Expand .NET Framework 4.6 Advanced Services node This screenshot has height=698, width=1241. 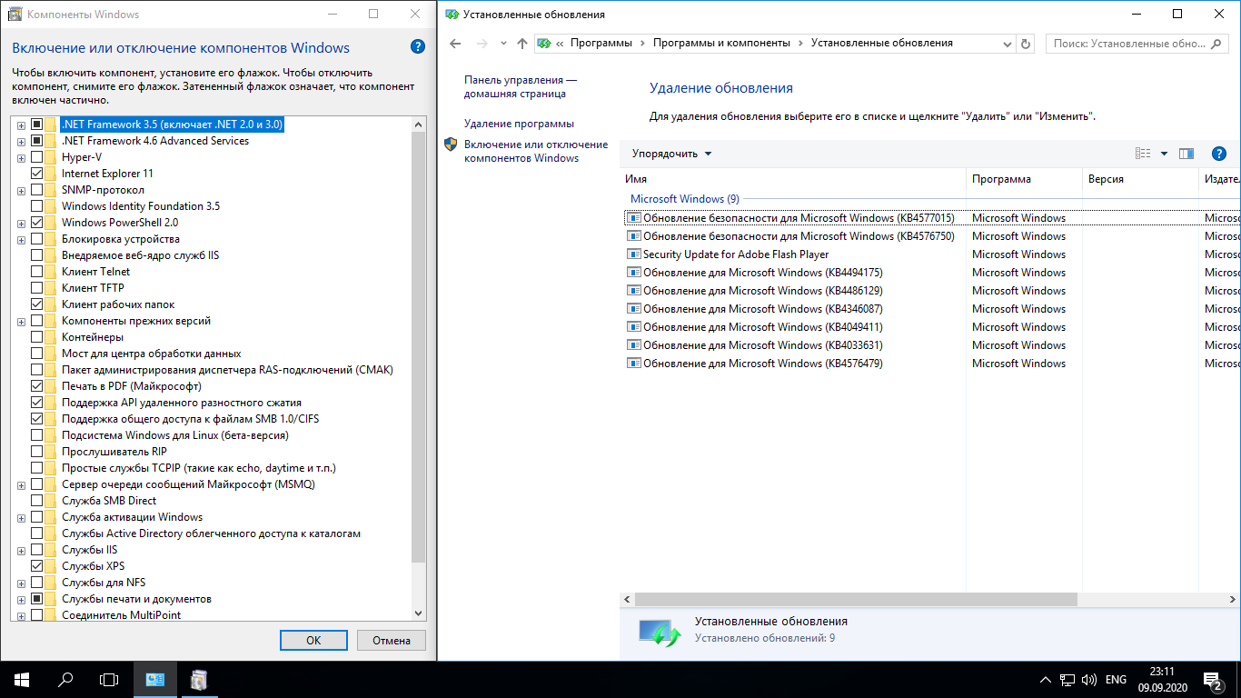(21, 141)
